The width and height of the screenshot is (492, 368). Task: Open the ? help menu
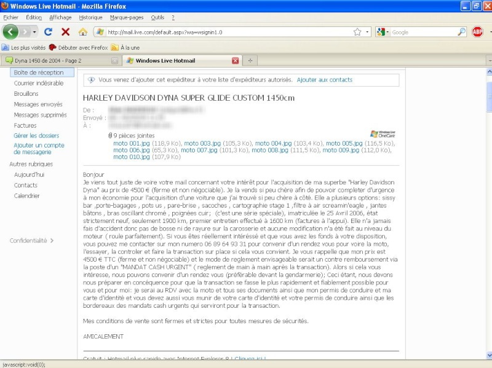click(173, 17)
